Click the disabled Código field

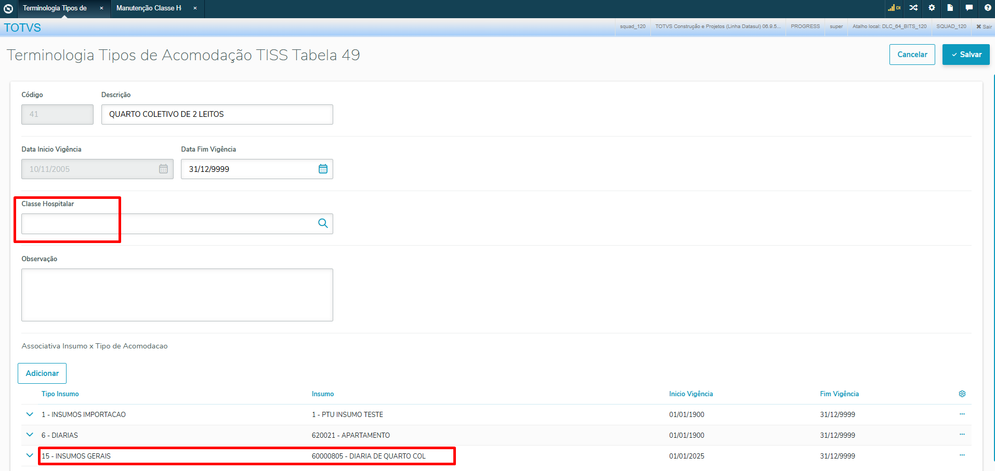coord(57,114)
